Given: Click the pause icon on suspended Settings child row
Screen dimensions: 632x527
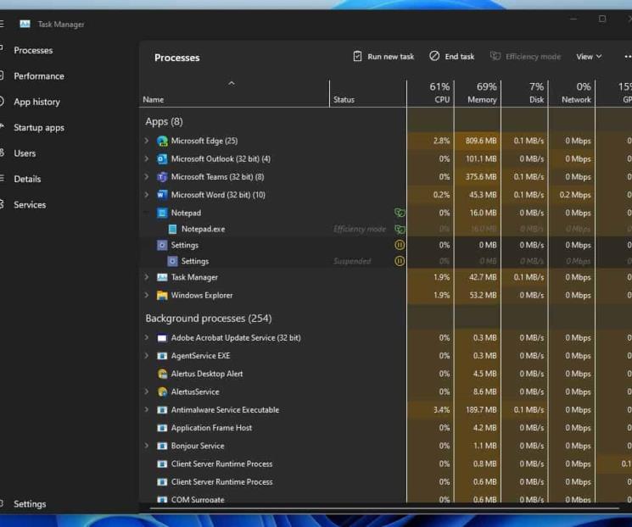Looking at the screenshot, I should 400,261.
